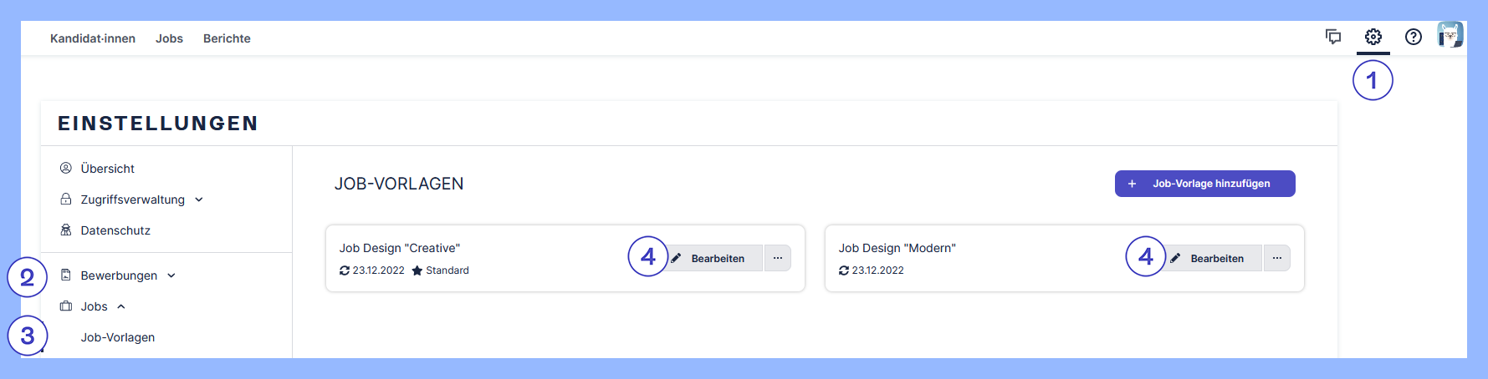Go to Kandidat·innen in top navigation
The height and width of the screenshot is (379, 1488).
click(93, 38)
